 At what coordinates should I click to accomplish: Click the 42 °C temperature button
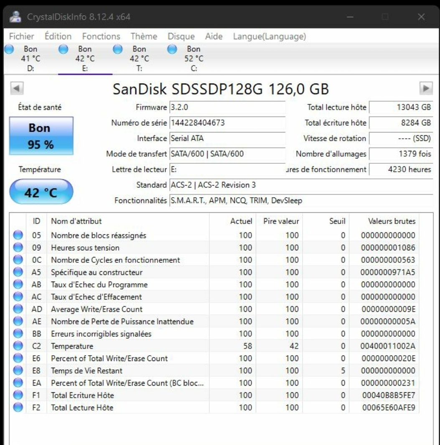[x=41, y=192]
